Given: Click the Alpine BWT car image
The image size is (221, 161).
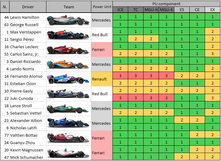Looking at the screenshot, I should pos(69,80).
